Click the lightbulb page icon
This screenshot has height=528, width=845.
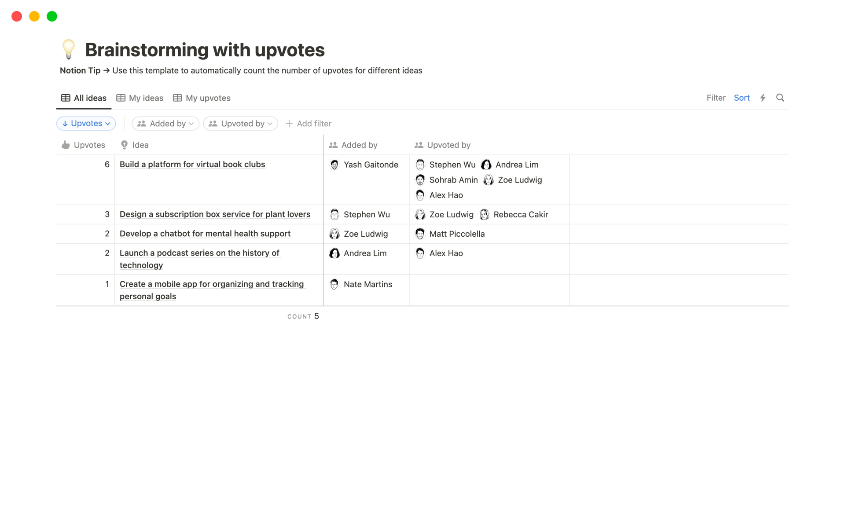coord(69,49)
